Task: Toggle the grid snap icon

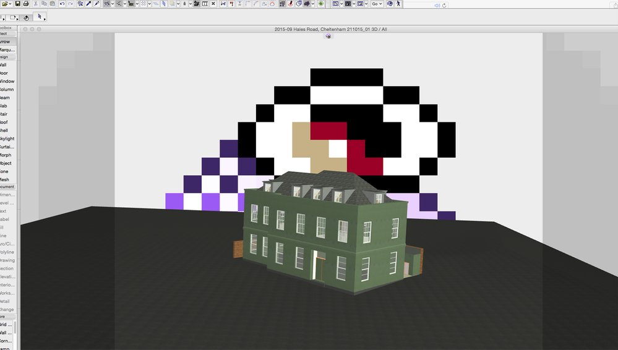Action: 144,4
